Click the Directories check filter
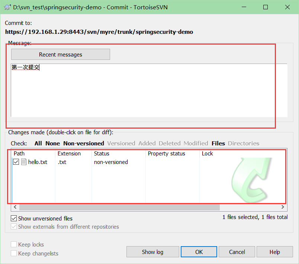 (x=244, y=144)
